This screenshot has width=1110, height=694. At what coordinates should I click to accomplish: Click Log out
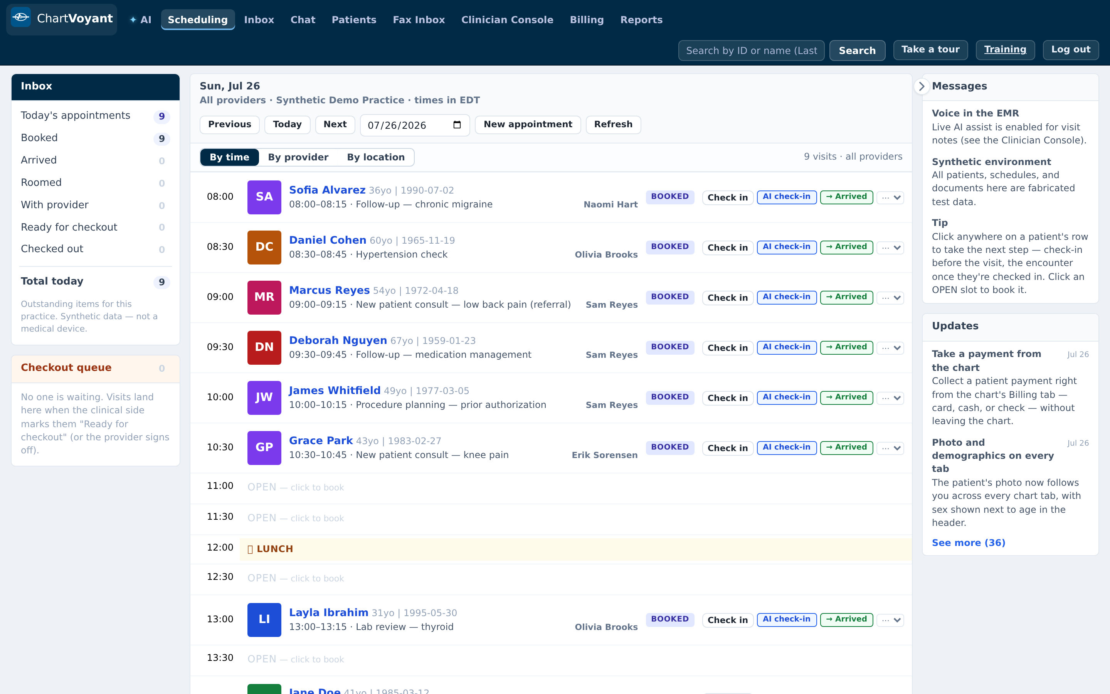[1071, 50]
